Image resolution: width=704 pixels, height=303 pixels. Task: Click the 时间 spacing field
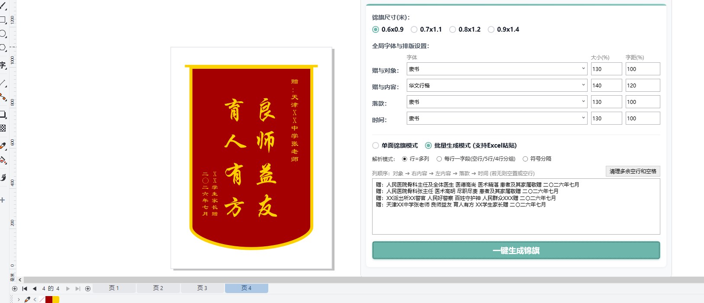pyautogui.click(x=643, y=118)
